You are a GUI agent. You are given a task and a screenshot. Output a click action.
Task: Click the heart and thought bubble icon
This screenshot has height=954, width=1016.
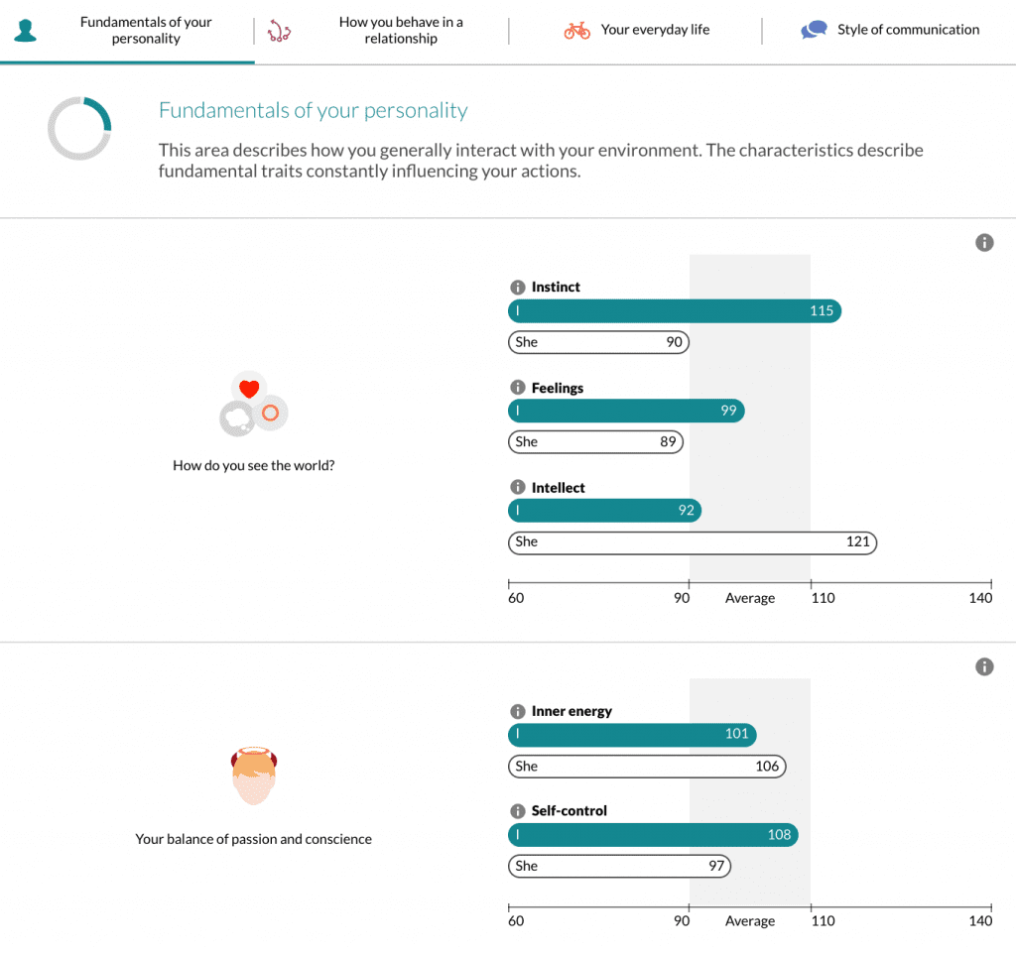tap(253, 405)
